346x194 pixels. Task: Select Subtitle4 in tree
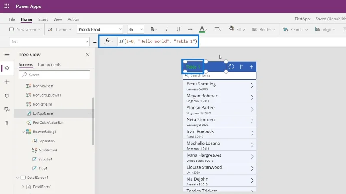tap(45, 159)
